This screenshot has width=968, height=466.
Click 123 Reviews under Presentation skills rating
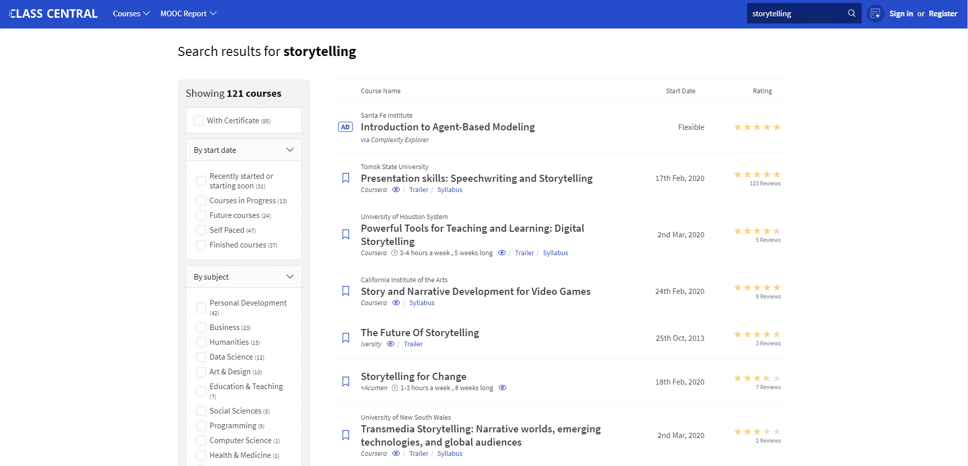[765, 183]
